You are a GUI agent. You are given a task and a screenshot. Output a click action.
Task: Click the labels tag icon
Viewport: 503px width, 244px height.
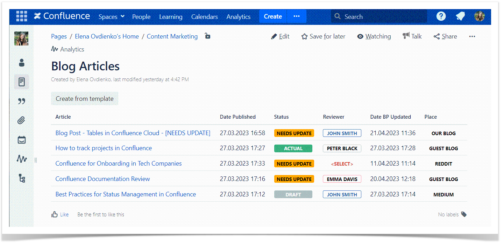pos(464,214)
